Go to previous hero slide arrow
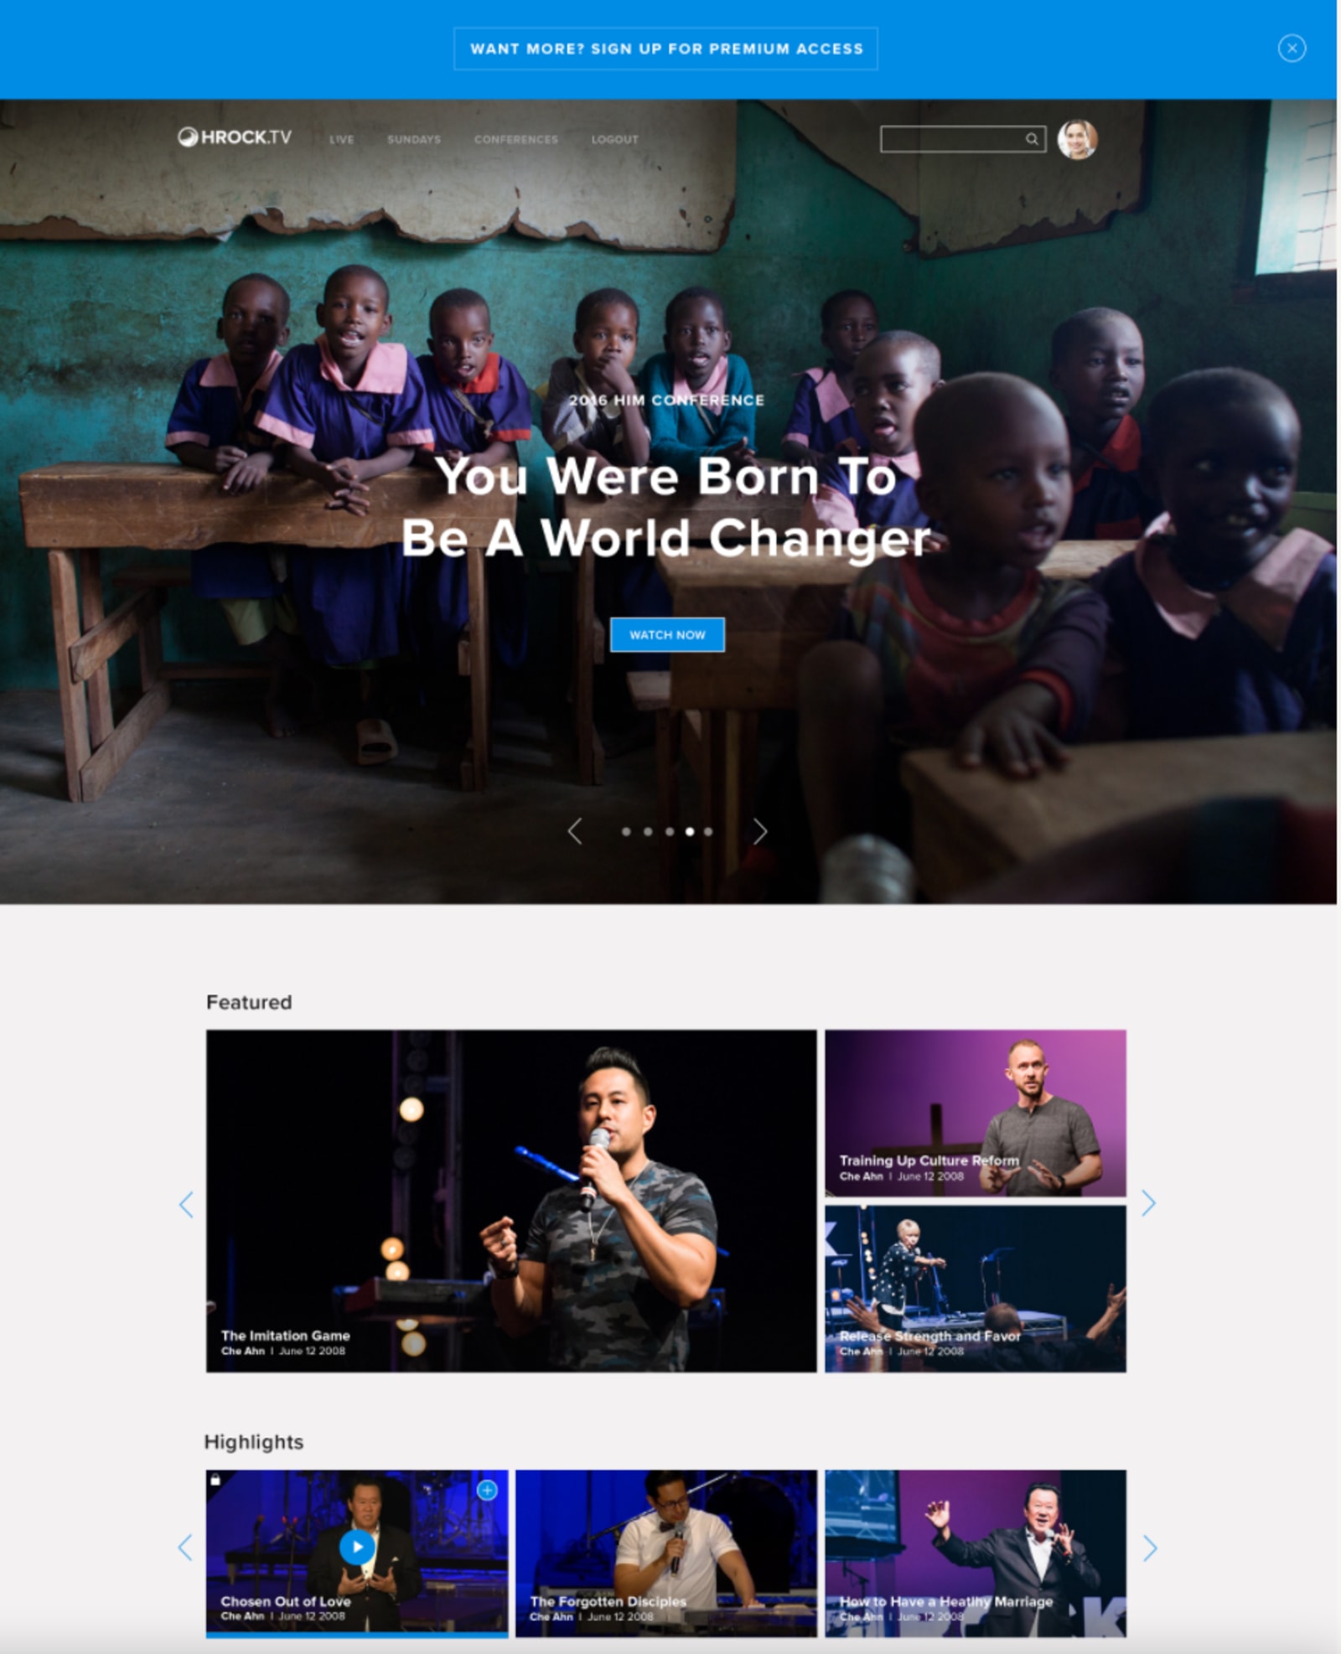Viewport: 1341px width, 1654px height. (x=575, y=831)
